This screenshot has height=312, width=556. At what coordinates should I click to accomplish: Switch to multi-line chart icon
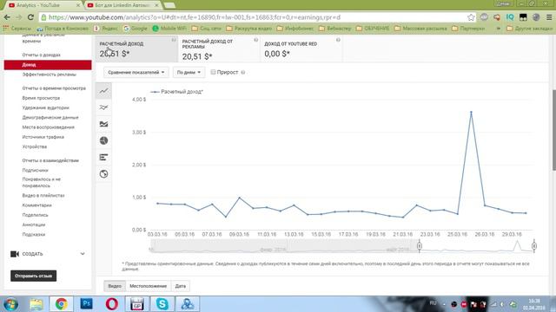[x=103, y=107]
